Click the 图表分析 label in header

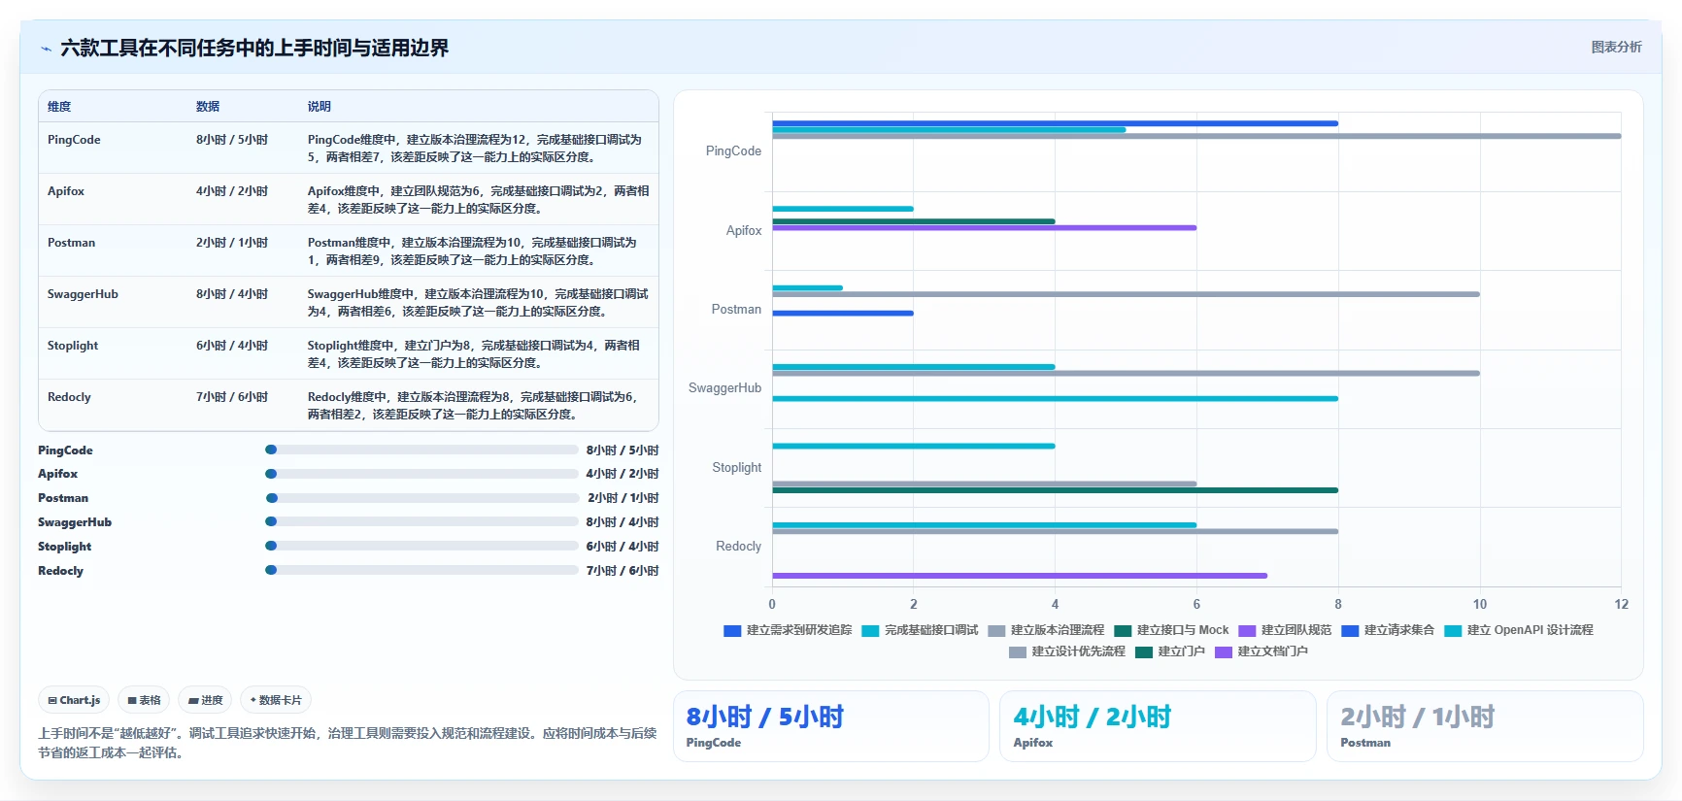[x=1616, y=47]
